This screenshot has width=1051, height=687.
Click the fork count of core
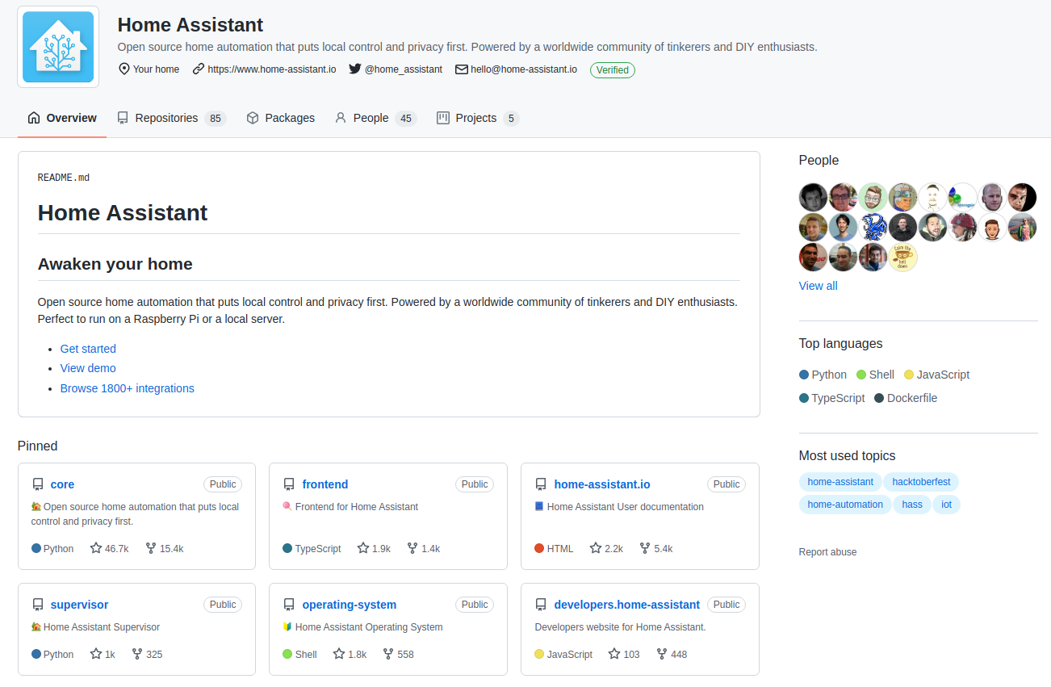pos(165,548)
